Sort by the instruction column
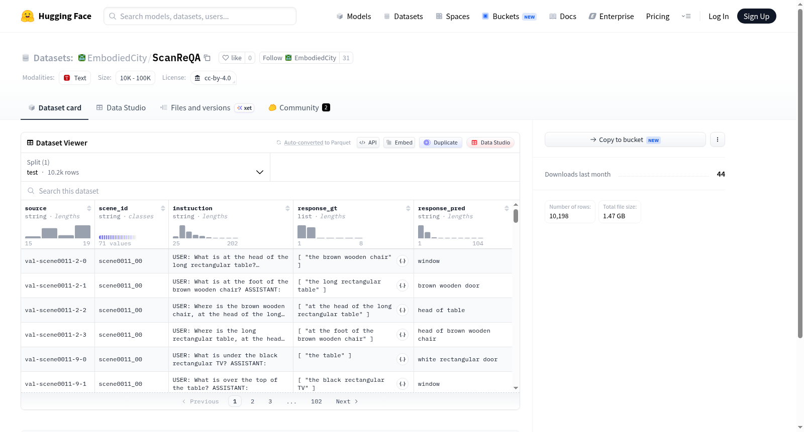The height and width of the screenshot is (432, 804). click(287, 208)
